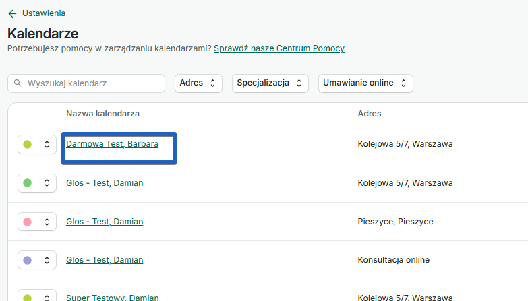Click the Adres column header in the table
This screenshot has width=528, height=301.
pos(369,114)
